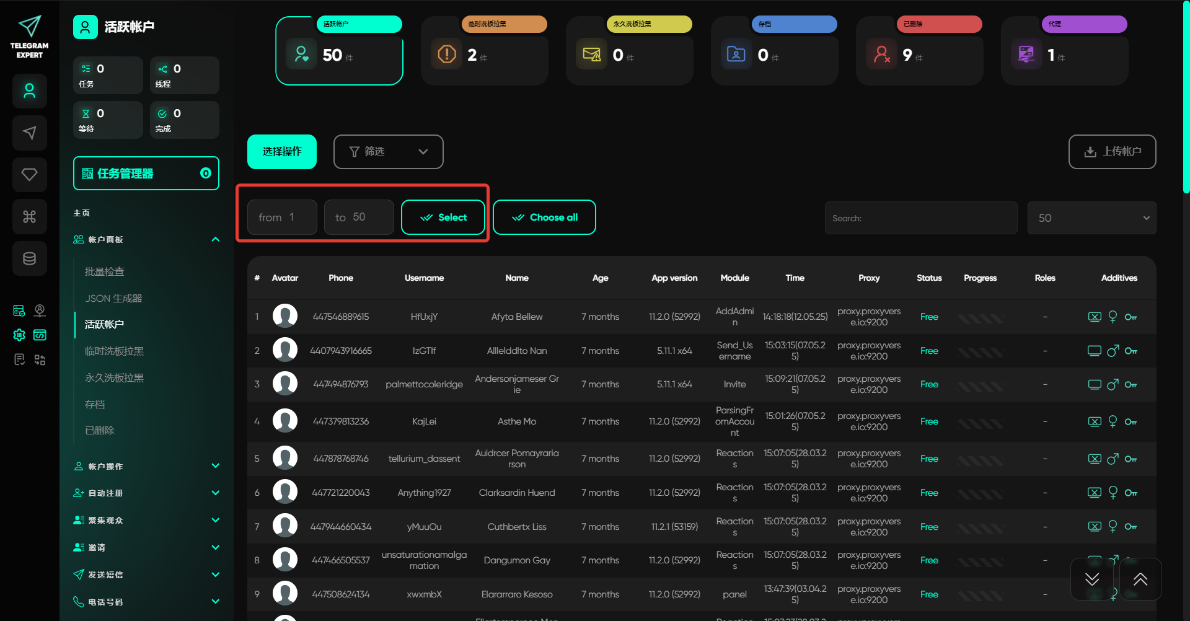Viewport: 1190px width, 621px height.
Task: Jump to top with double-up arrow button
Action: pyautogui.click(x=1140, y=579)
